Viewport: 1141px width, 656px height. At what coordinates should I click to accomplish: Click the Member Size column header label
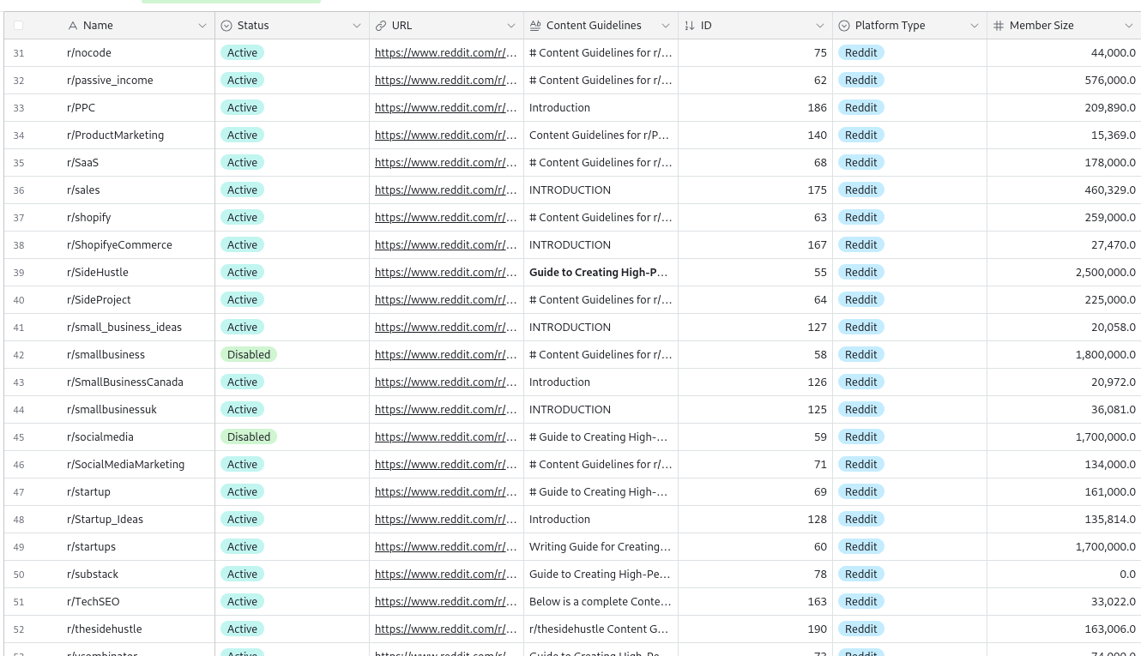pos(1041,26)
